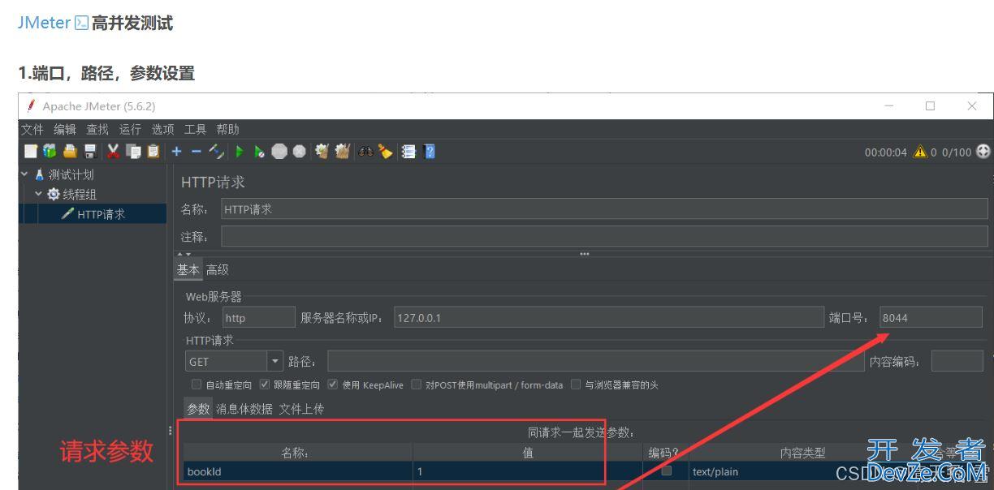The height and width of the screenshot is (490, 994).
Task: Open the 选项 menu
Action: point(162,130)
